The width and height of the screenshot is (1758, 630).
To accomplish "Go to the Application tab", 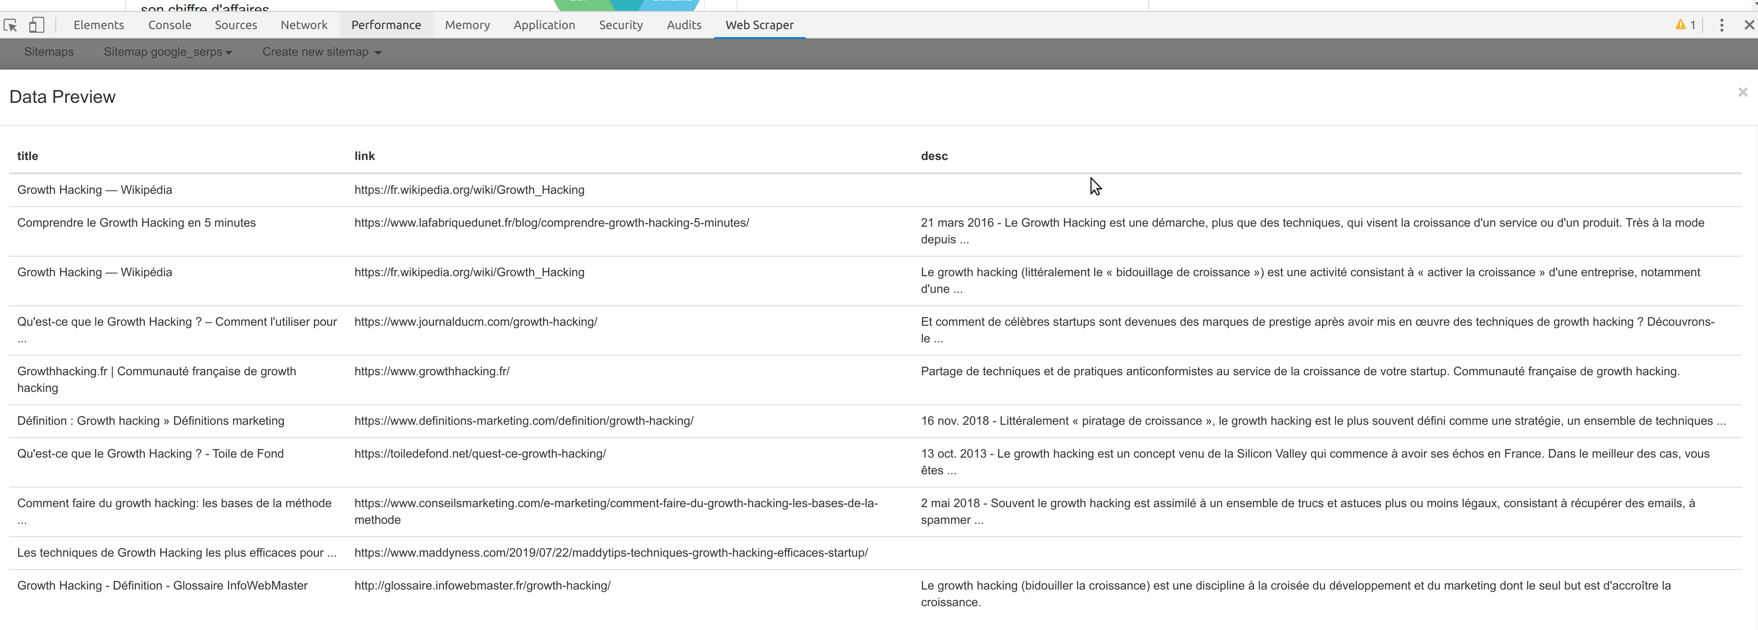I will tap(544, 25).
